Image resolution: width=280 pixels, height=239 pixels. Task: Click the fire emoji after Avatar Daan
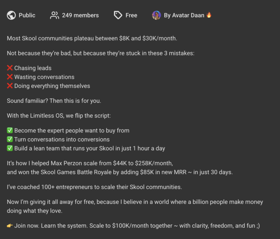pos(209,15)
